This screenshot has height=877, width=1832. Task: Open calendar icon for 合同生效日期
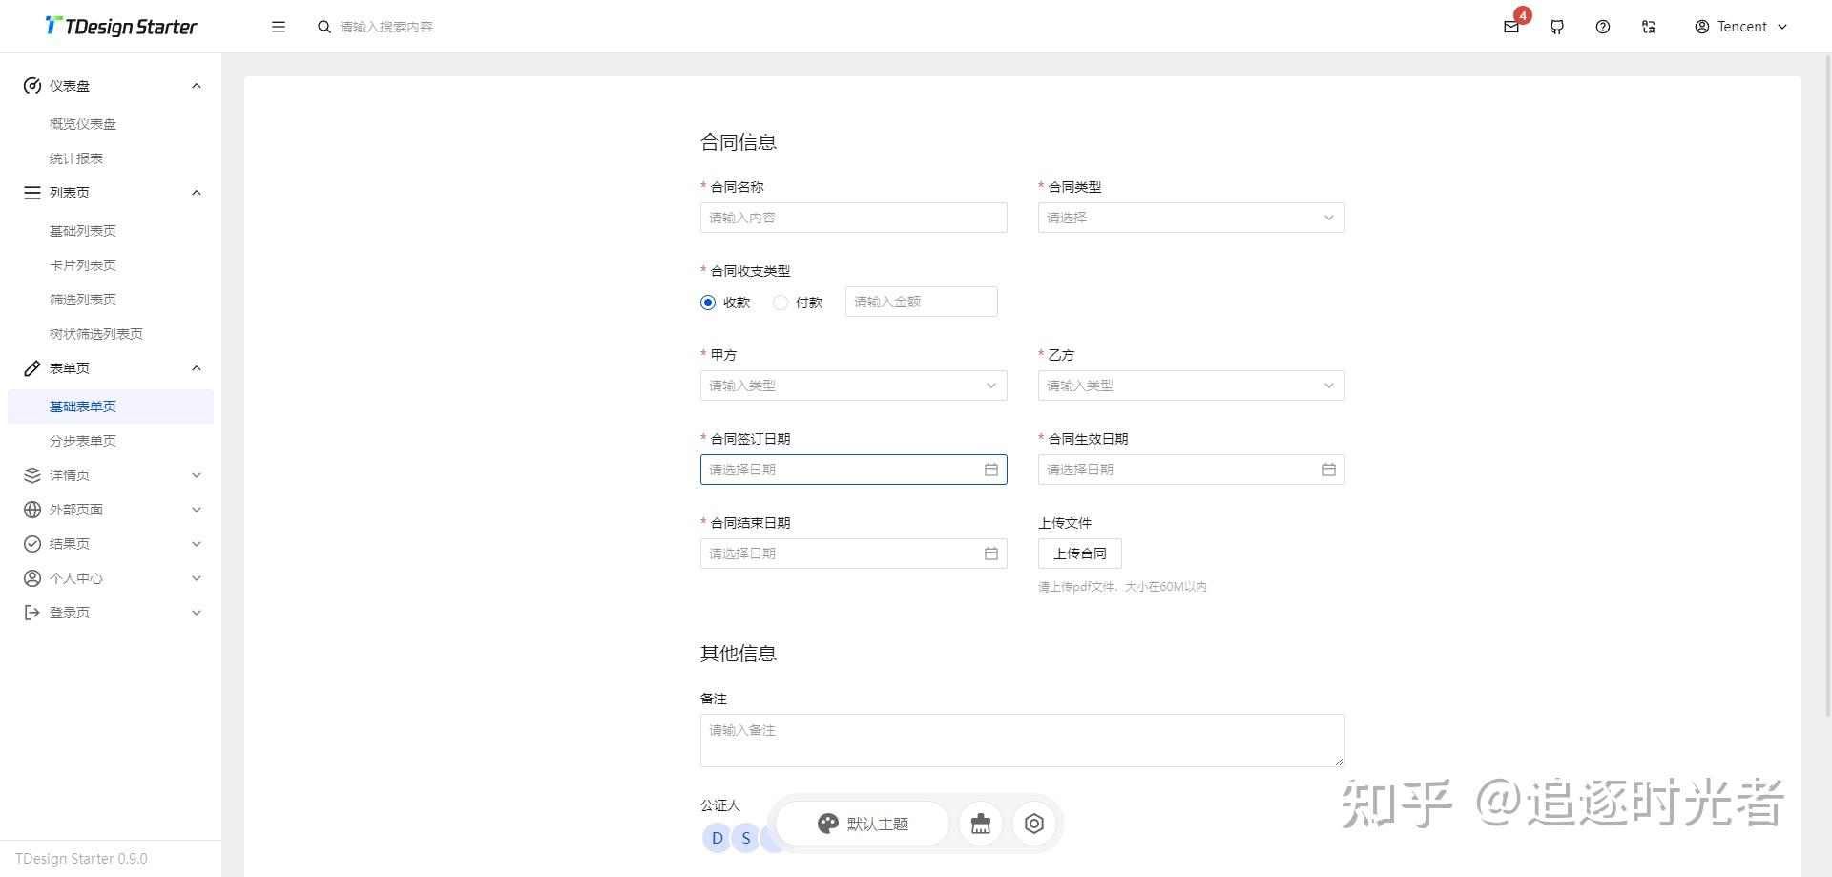click(x=1329, y=470)
